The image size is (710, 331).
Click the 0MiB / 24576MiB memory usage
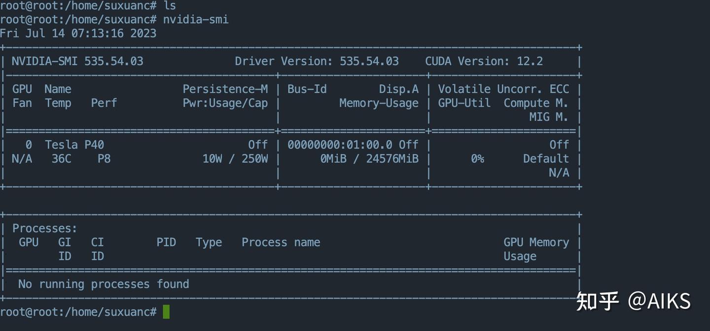pyautogui.click(x=369, y=158)
